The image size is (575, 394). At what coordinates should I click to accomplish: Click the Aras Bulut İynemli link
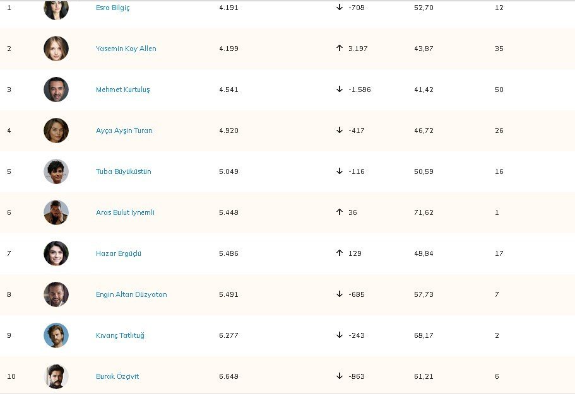pos(125,212)
